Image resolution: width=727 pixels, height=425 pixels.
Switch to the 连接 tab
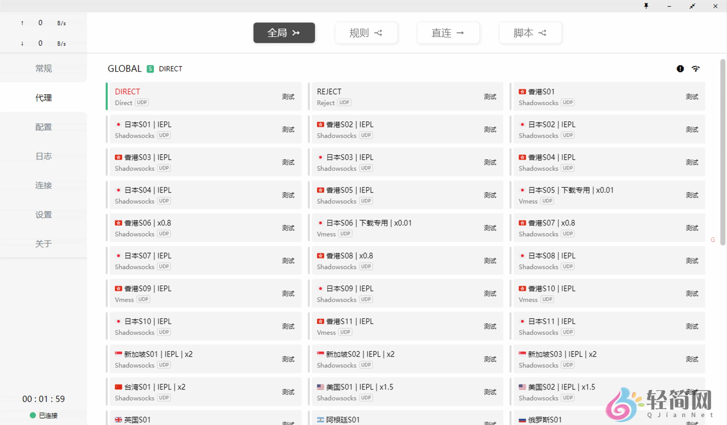(43, 185)
